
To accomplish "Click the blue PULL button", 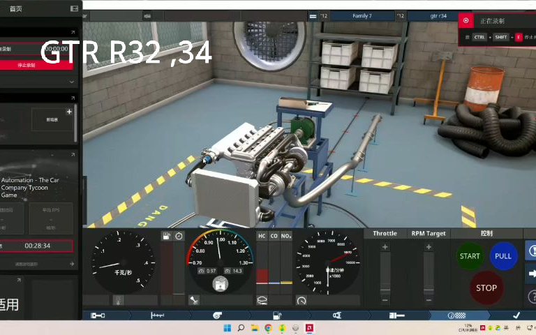I will (x=502, y=256).
